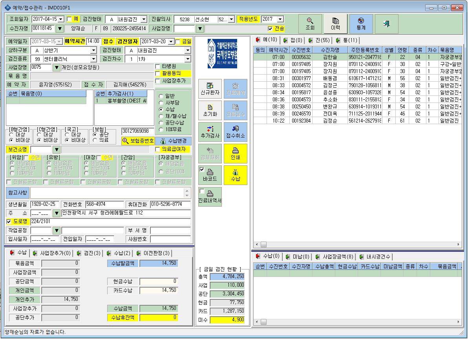Image resolution: width=468 pixels, height=339 pixels.
Task: Open the 이전판정(3) tab
Action: point(154,253)
